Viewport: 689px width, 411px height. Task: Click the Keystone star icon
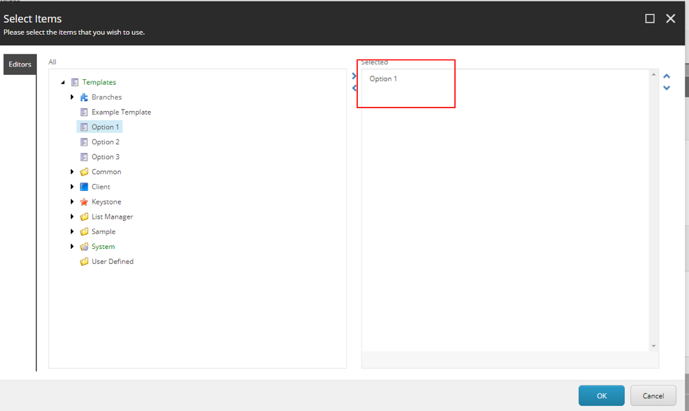point(84,202)
